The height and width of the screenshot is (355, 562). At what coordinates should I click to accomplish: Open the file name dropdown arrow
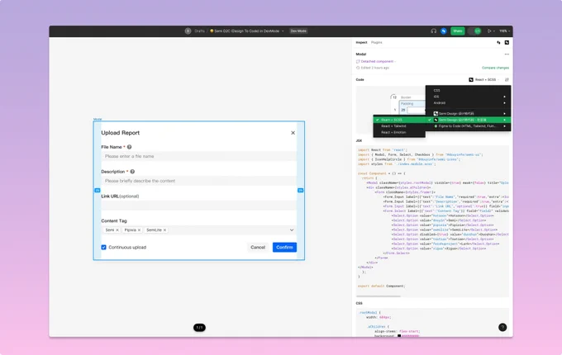[283, 31]
